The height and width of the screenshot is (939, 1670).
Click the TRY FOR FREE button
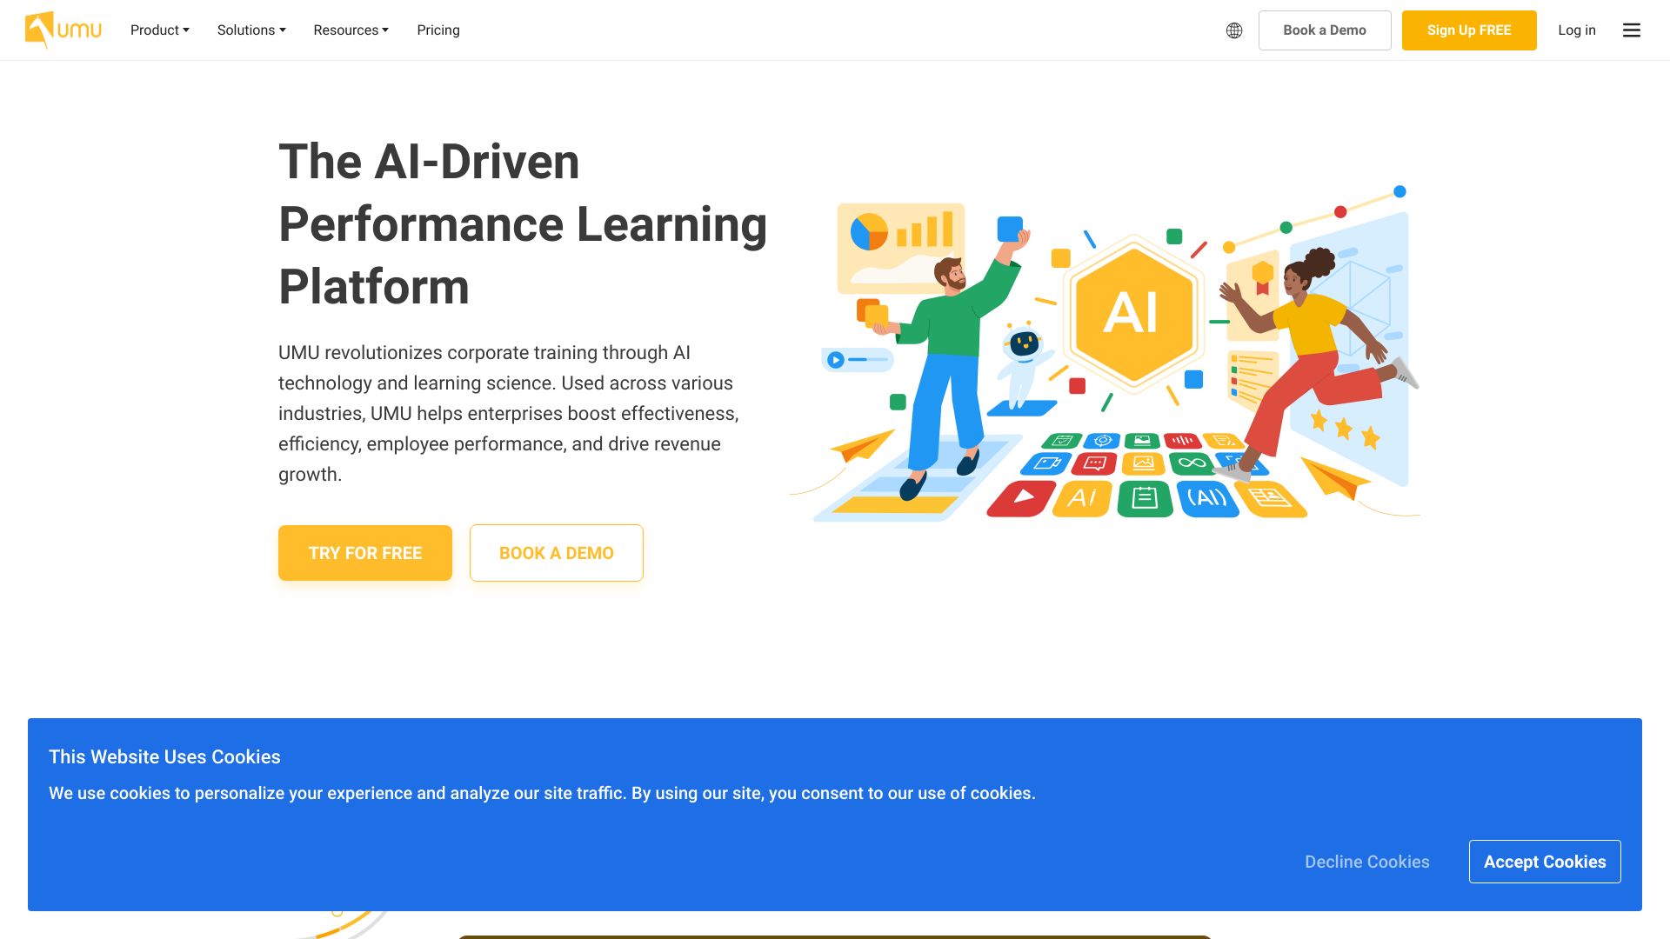click(x=364, y=553)
